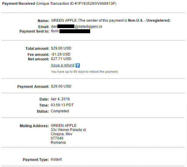Click the sender's datadiggers.ro email address
The height and width of the screenshot is (167, 187).
[x=86, y=27]
